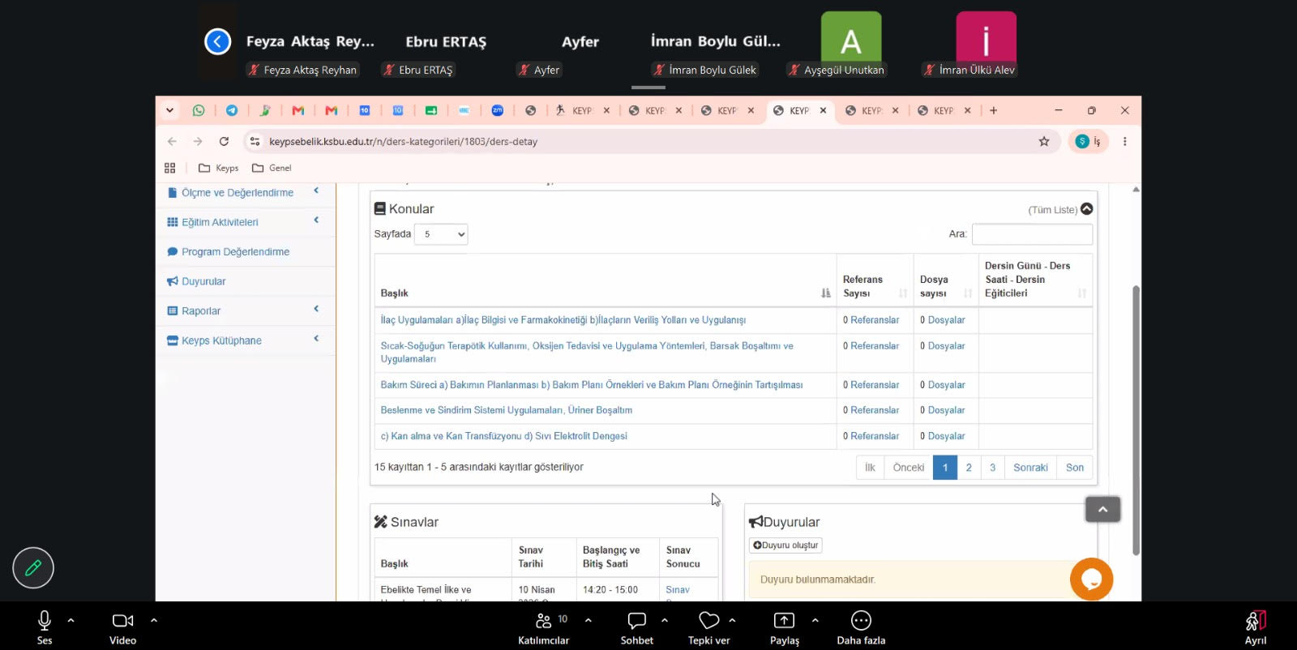Expand Ölçme ve Değerlendirme sidebar menu
Image resolution: width=1297 pixels, height=650 pixels.
coord(245,193)
